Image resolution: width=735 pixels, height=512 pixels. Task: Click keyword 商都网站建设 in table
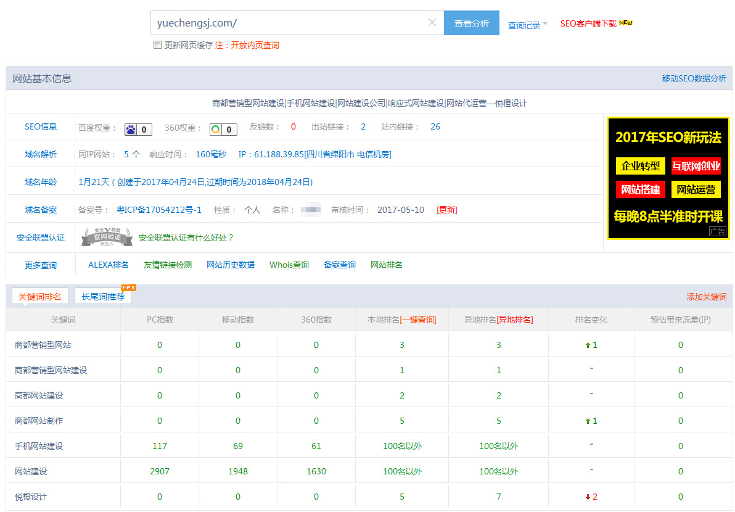39,396
